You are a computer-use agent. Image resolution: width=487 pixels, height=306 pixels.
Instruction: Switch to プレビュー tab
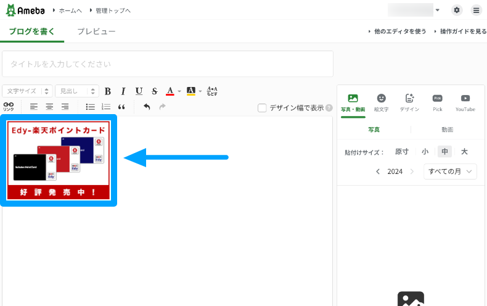pos(96,31)
